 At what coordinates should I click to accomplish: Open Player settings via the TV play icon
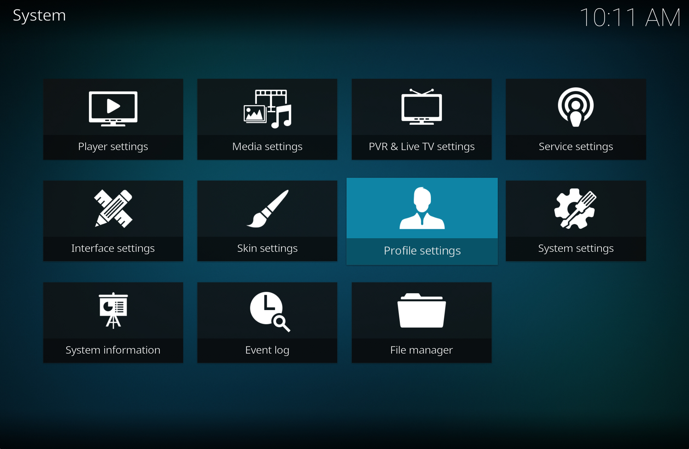[x=112, y=108]
